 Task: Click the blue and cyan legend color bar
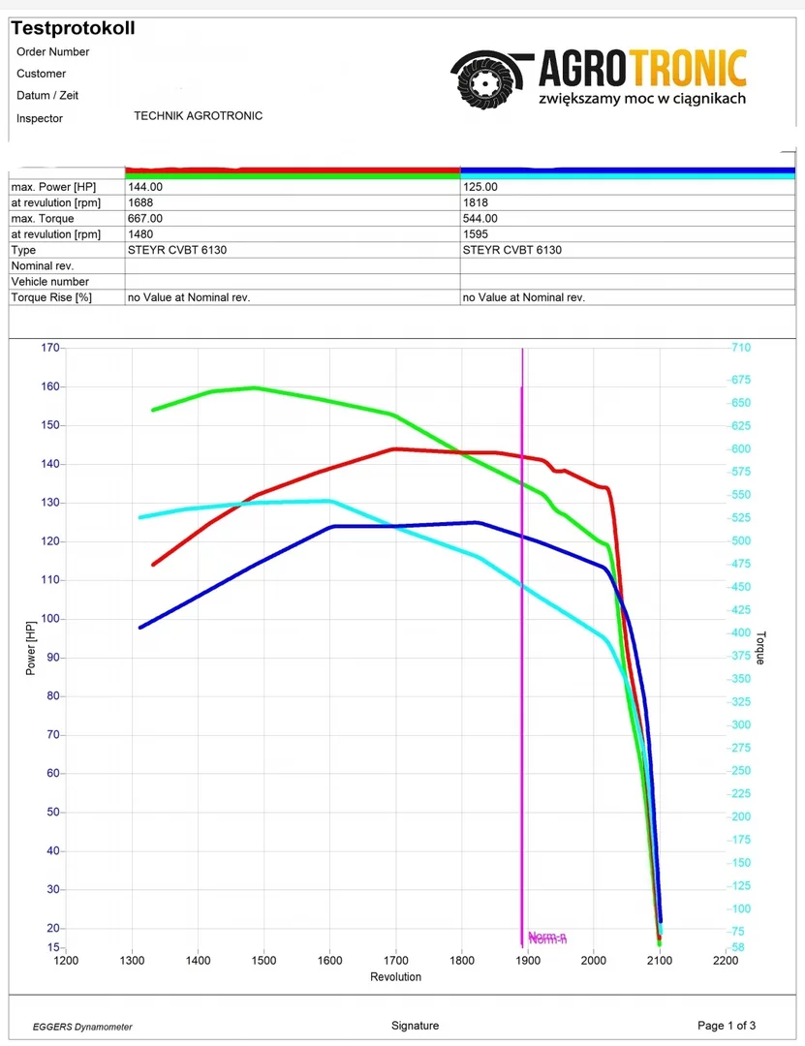coord(627,172)
